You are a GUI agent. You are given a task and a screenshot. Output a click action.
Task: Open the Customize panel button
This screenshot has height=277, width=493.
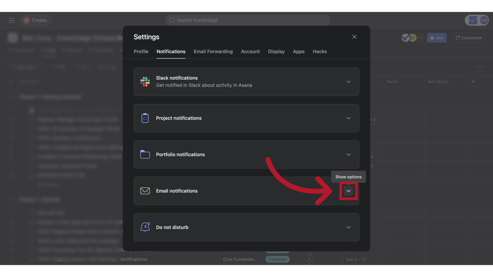click(x=469, y=38)
